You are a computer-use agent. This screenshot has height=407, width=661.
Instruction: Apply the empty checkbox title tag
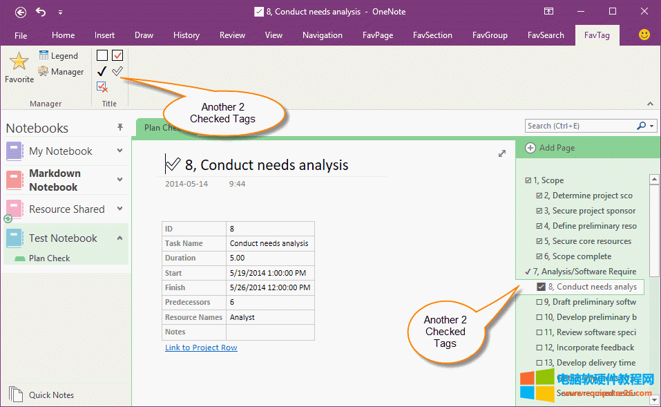pyautogui.click(x=102, y=55)
